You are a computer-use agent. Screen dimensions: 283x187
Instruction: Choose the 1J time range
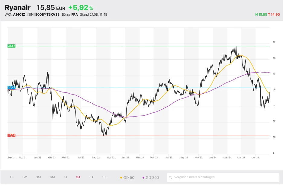click(x=65, y=177)
